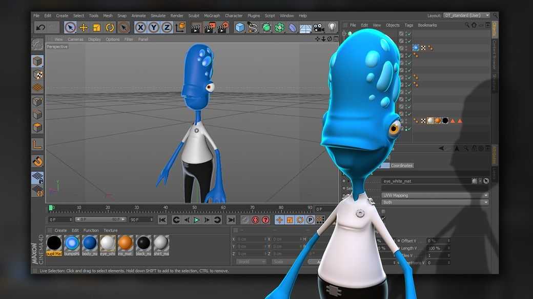Play the animation forward
533x299 pixels.
(196, 220)
